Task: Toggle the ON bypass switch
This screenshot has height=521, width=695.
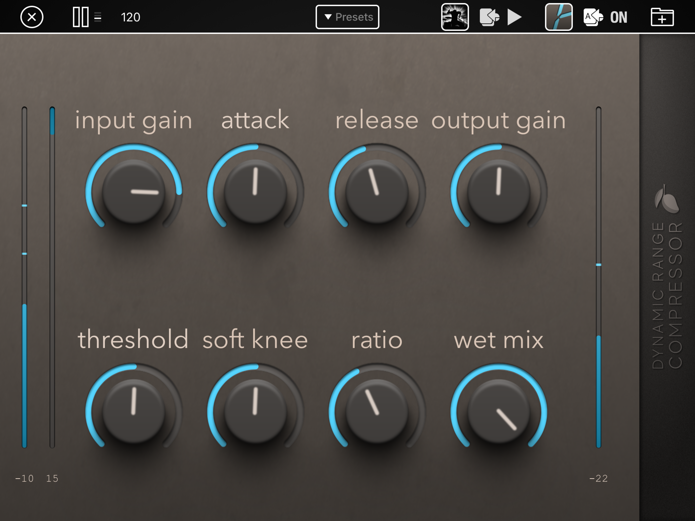Action: [618, 17]
